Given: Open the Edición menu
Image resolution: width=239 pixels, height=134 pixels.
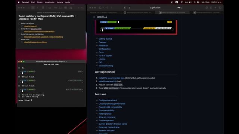Looking at the screenshot, I should (40, 2).
